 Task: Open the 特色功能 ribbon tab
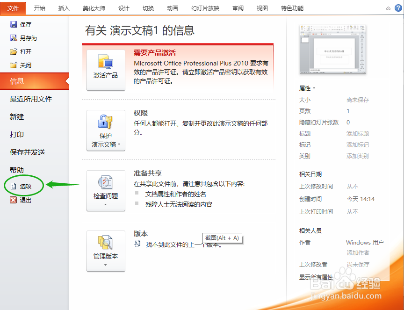click(x=292, y=8)
